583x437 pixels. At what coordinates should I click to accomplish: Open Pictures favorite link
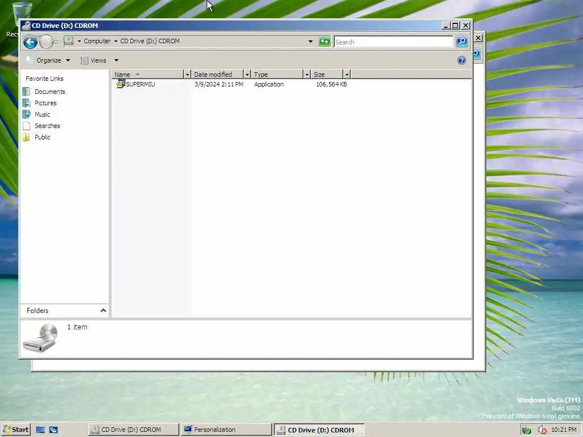coord(46,103)
